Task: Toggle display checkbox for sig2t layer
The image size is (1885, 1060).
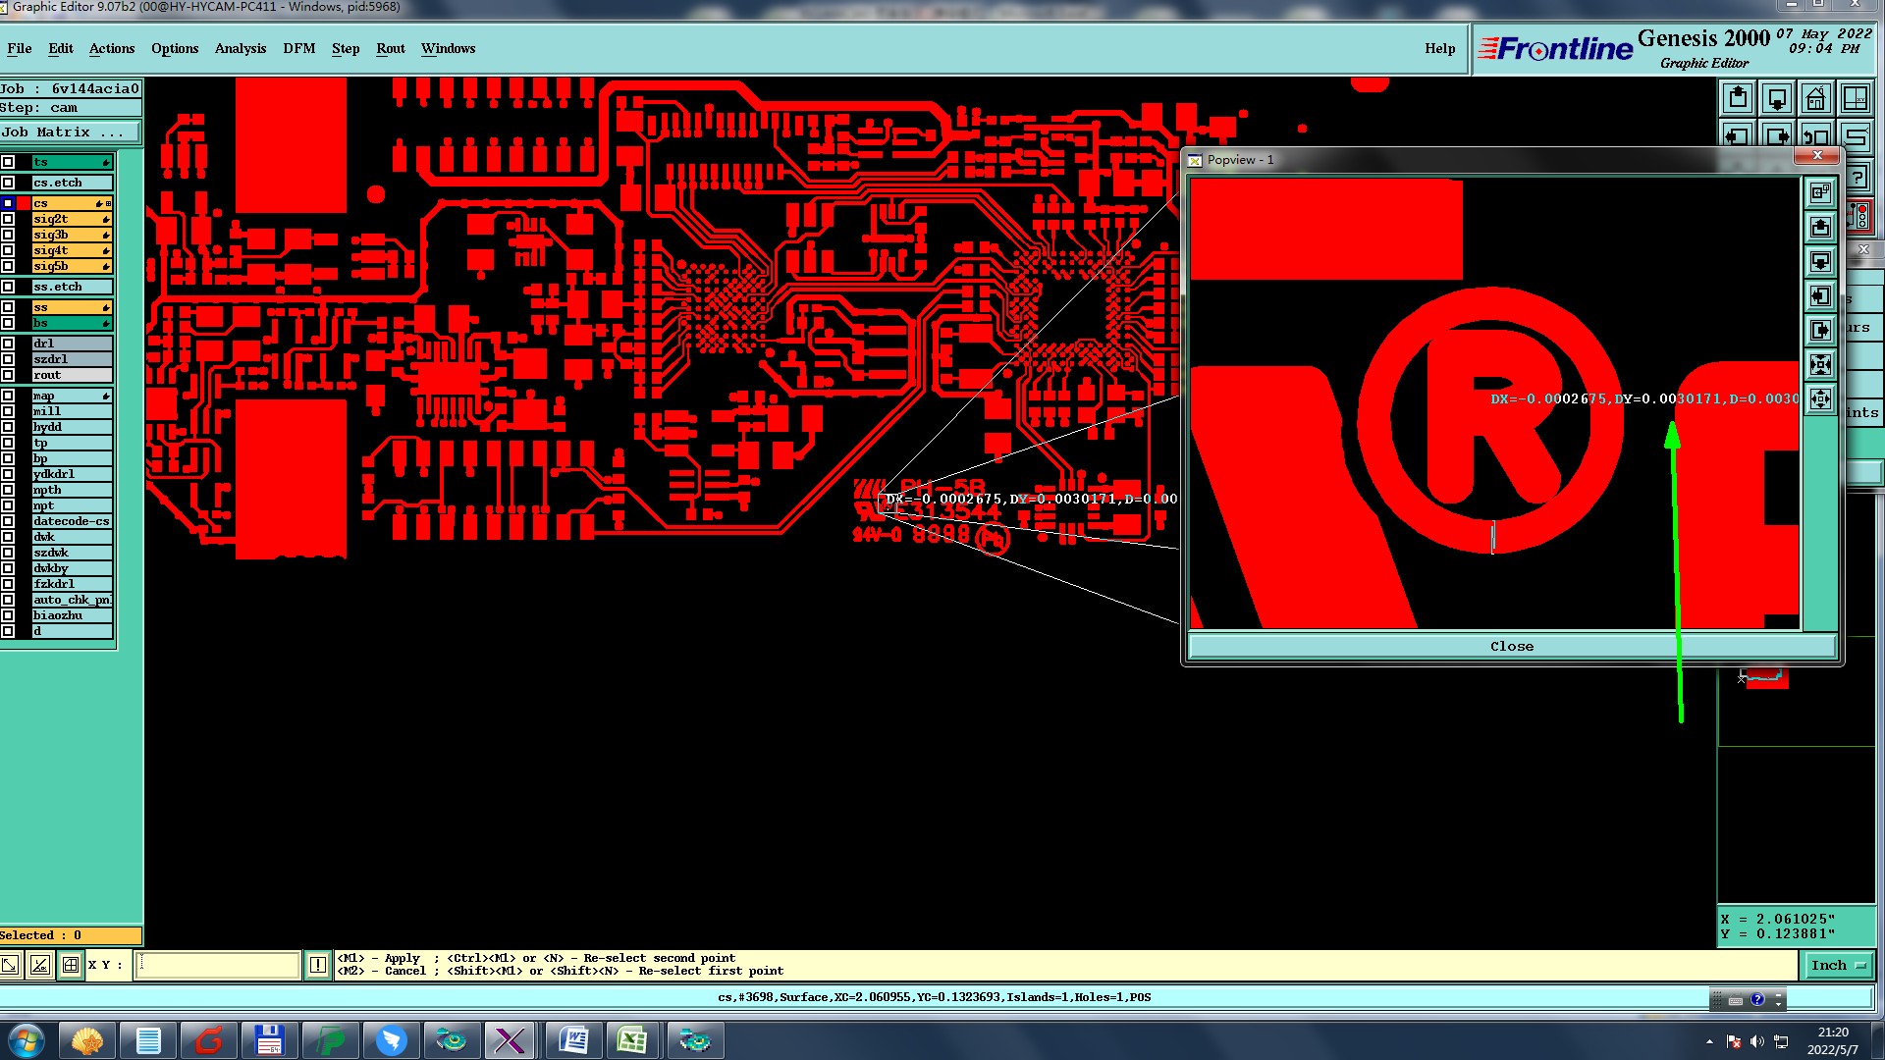Action: pos(8,219)
